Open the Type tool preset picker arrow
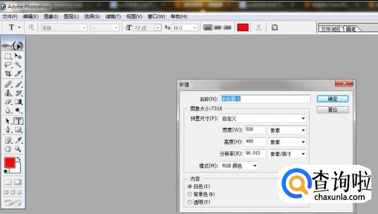378x214 pixels. [19, 28]
